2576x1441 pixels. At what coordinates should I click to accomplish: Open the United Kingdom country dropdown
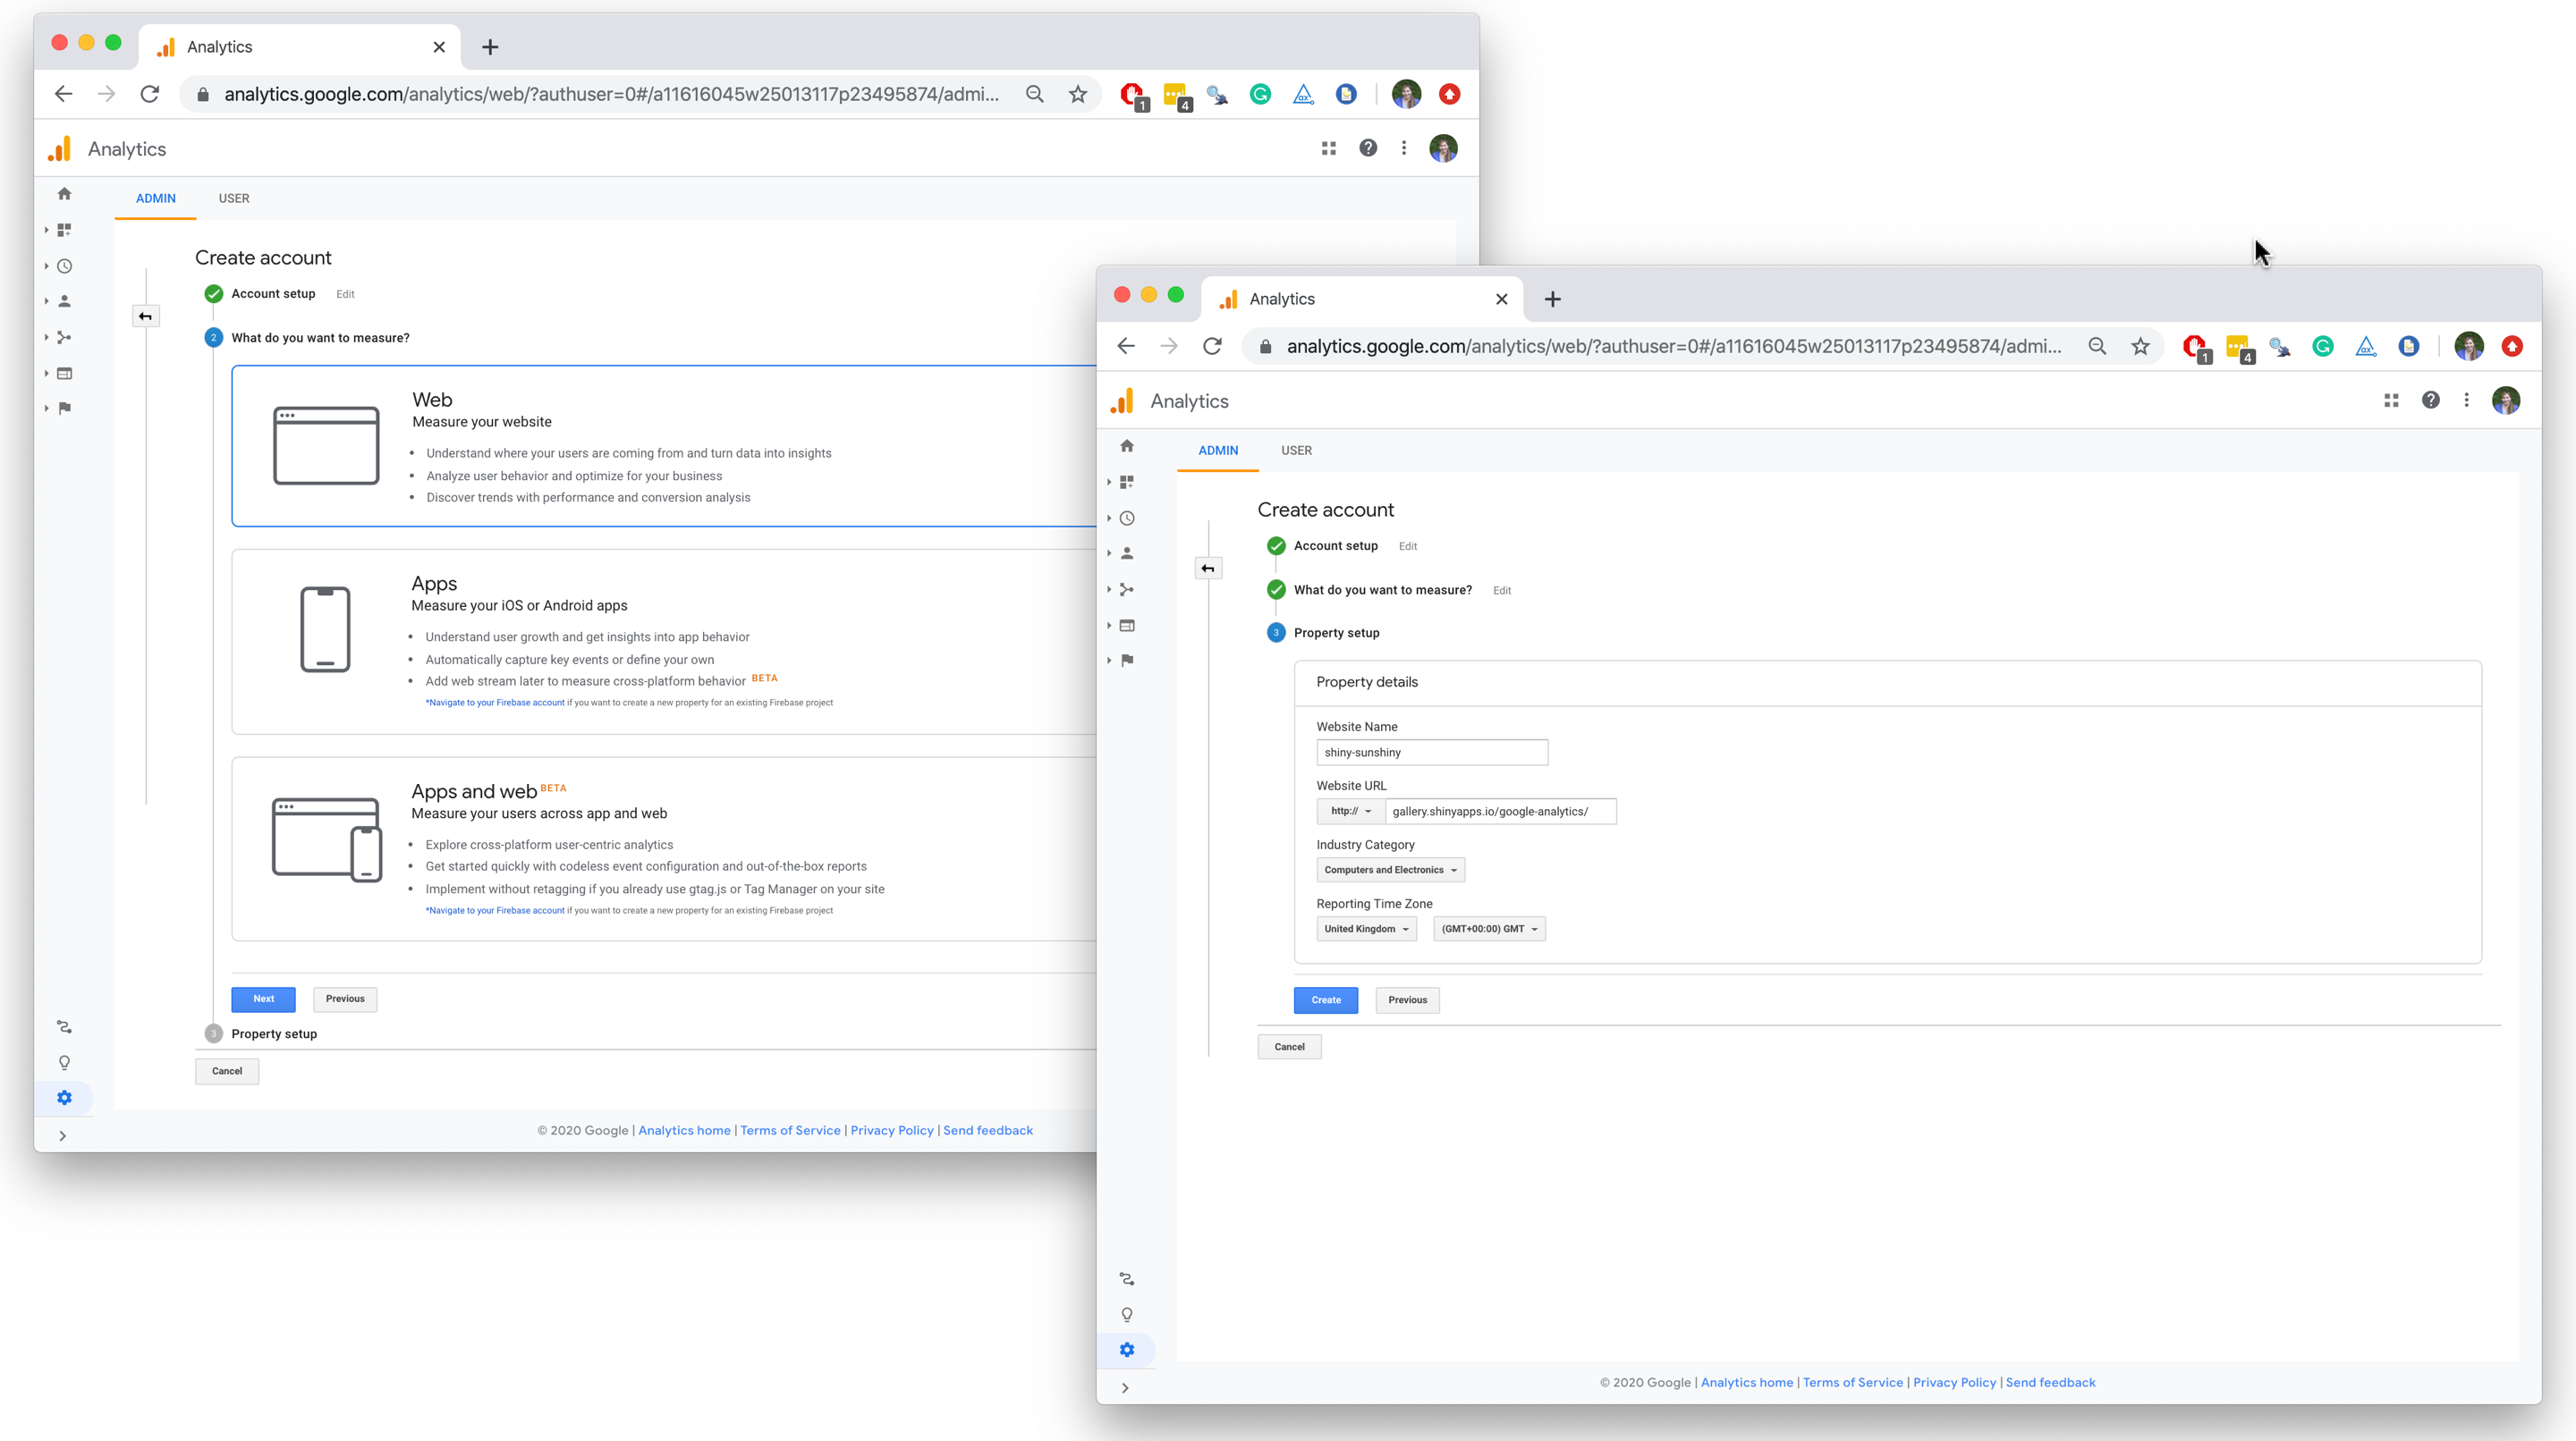click(1366, 930)
